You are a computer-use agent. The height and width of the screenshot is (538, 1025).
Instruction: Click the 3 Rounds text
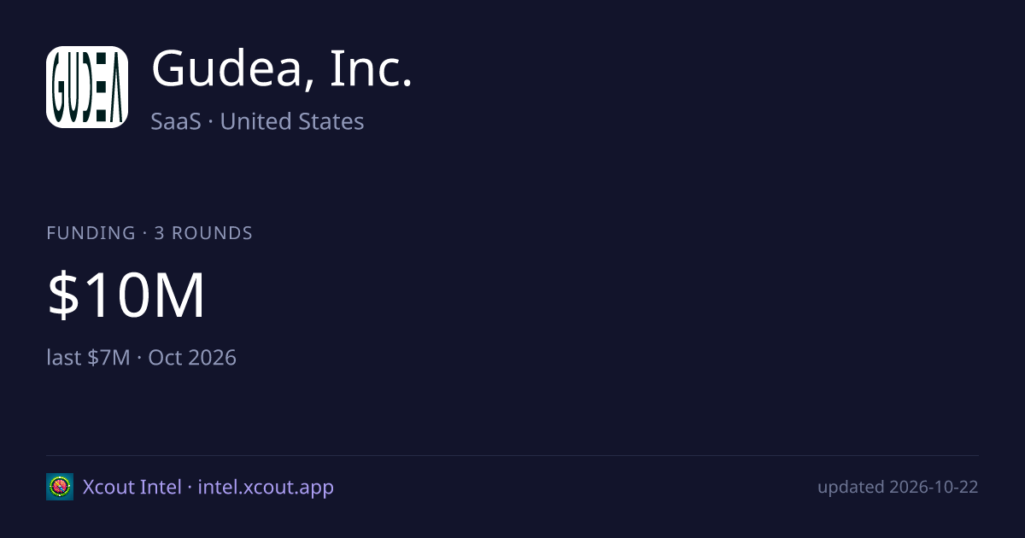point(203,233)
